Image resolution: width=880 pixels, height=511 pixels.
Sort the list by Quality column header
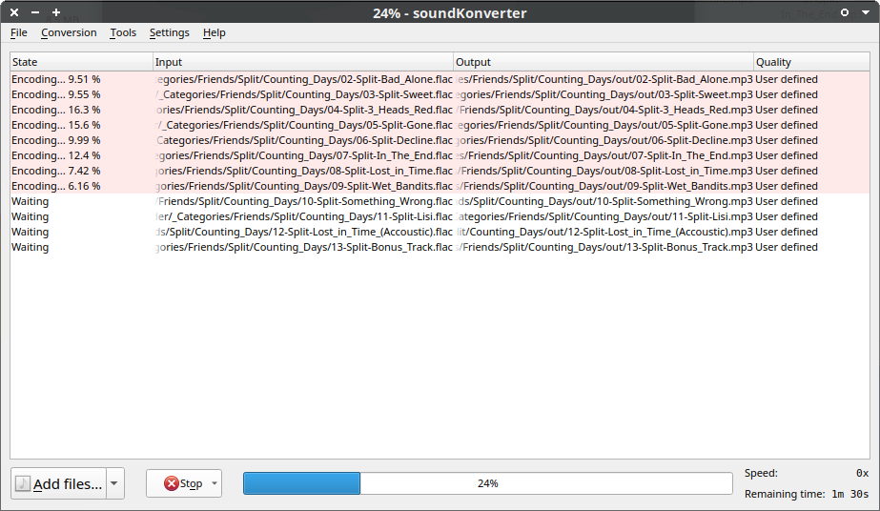click(810, 62)
